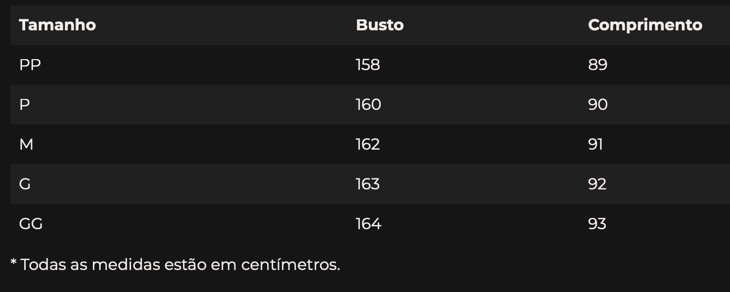Click the bust value 162
Viewport: 730px width, 292px height.
368,144
